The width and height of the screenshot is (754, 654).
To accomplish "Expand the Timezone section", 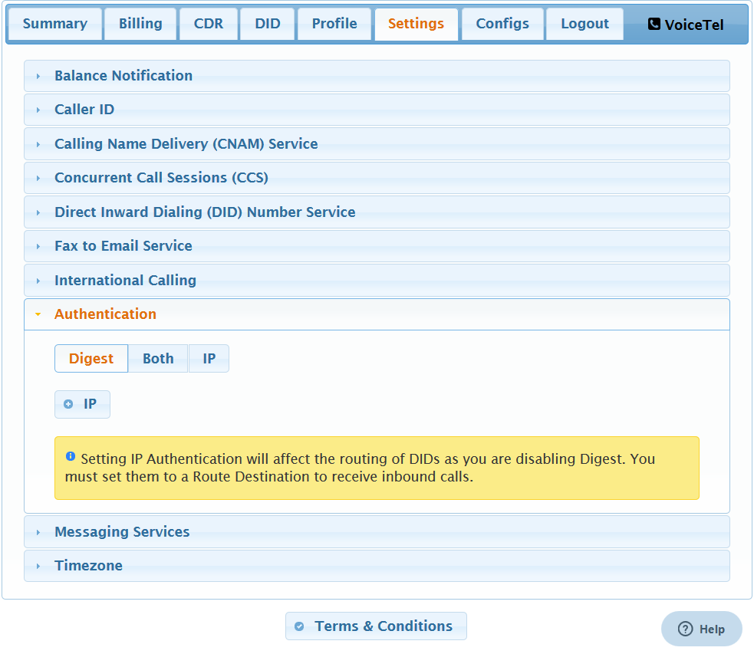I will point(377,566).
